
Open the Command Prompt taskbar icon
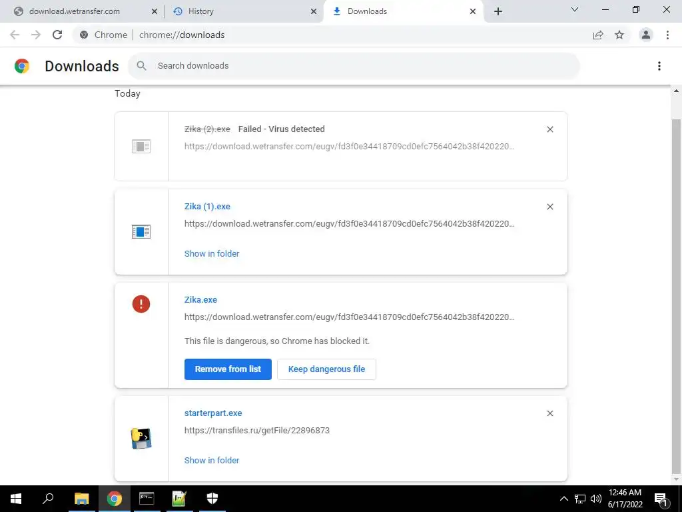[x=147, y=499]
